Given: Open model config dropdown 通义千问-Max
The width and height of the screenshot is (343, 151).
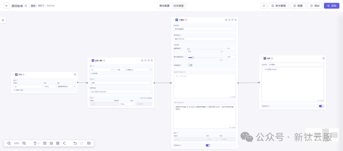Looking at the screenshot, I should coord(205,39).
